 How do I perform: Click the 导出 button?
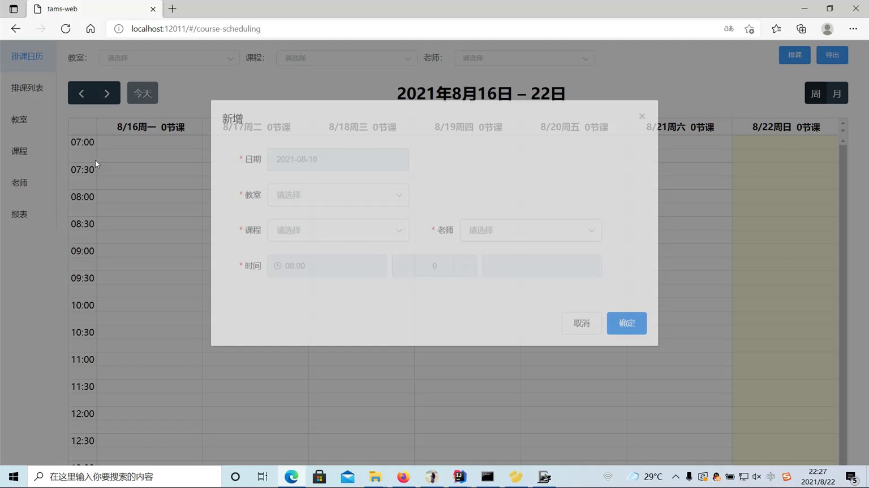[x=832, y=55]
